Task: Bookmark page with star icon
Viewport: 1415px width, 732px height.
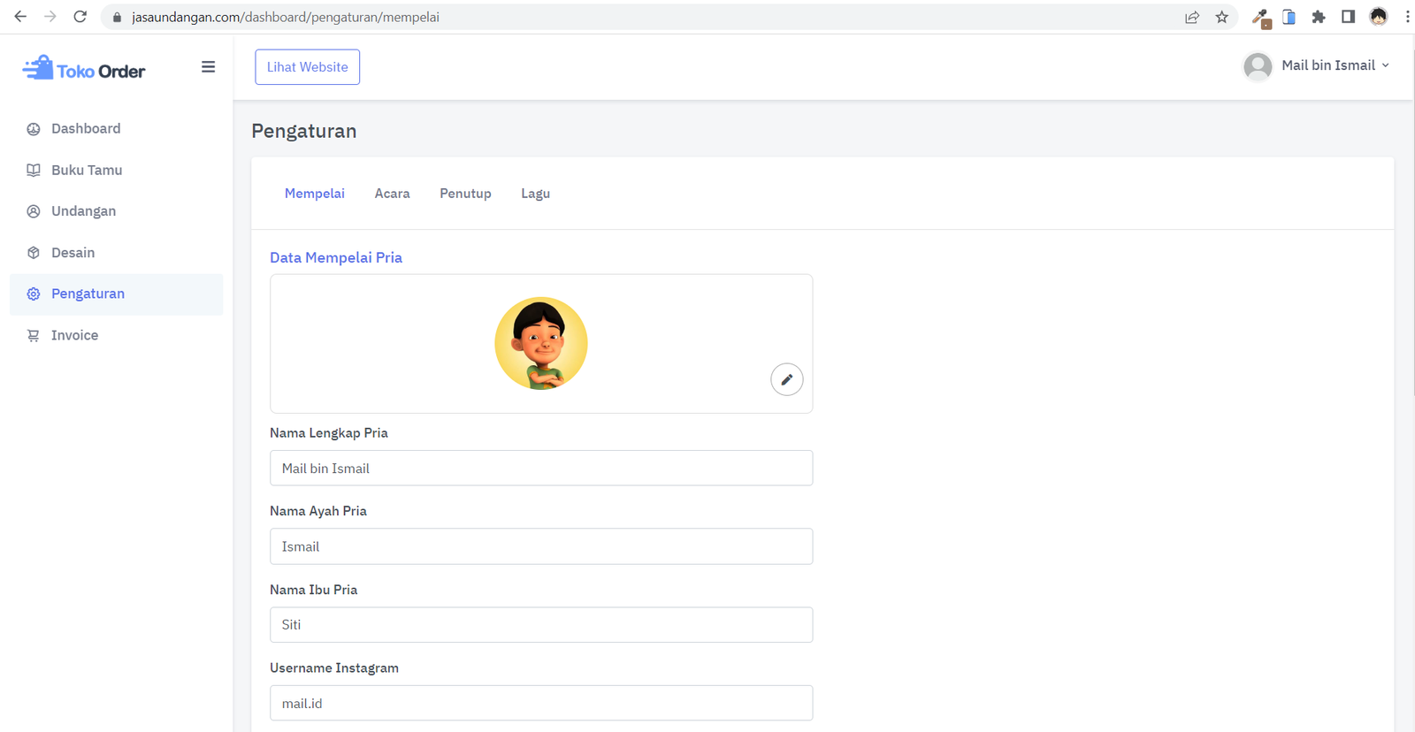Action: click(x=1221, y=17)
